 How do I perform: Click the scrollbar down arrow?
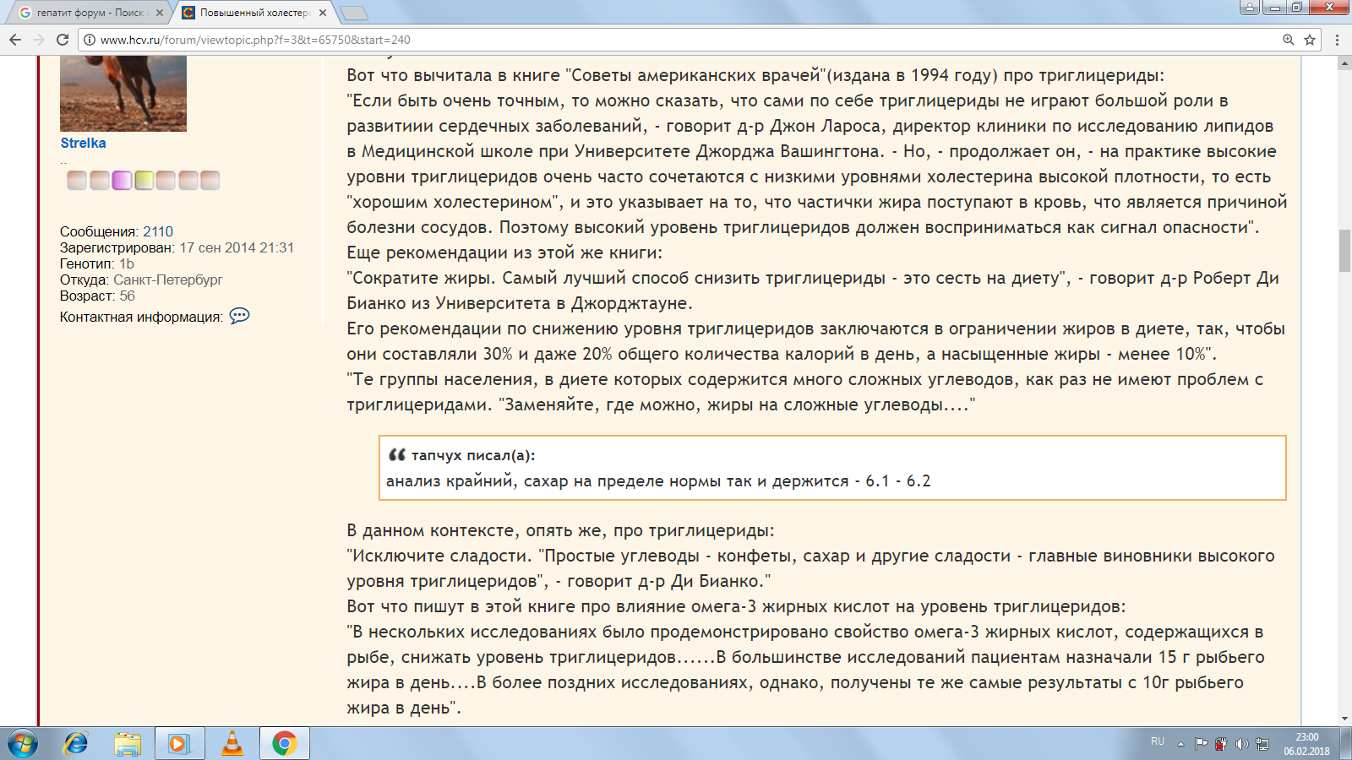point(1344,719)
